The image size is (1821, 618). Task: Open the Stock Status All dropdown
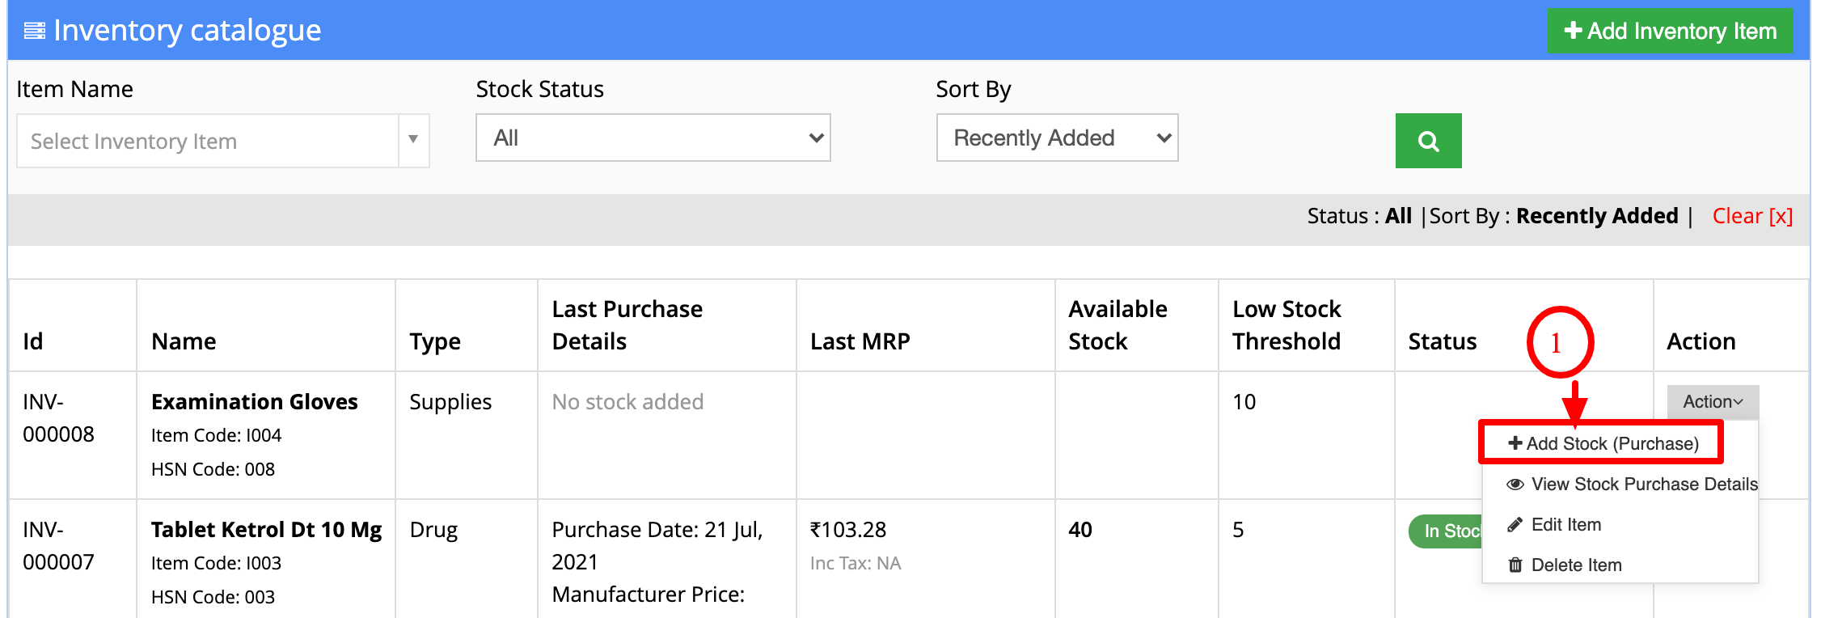tap(653, 138)
